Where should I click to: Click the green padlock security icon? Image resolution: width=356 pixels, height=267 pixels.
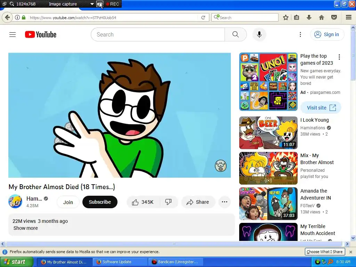24,17
